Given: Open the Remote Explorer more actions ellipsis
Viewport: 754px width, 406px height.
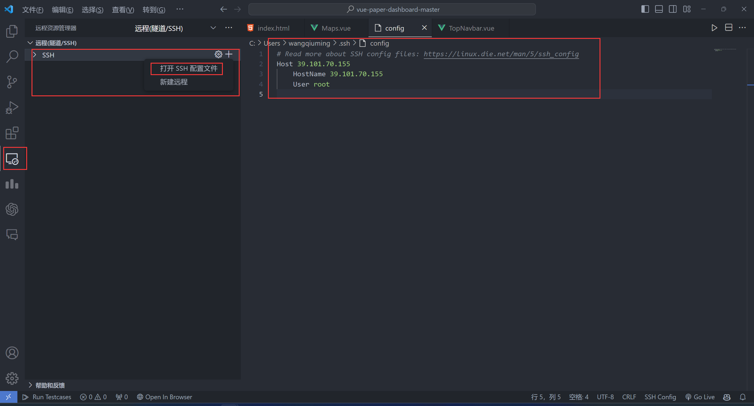Looking at the screenshot, I should click(229, 28).
